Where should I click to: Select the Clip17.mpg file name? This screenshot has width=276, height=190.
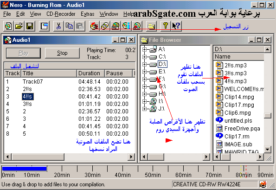tap(239, 105)
